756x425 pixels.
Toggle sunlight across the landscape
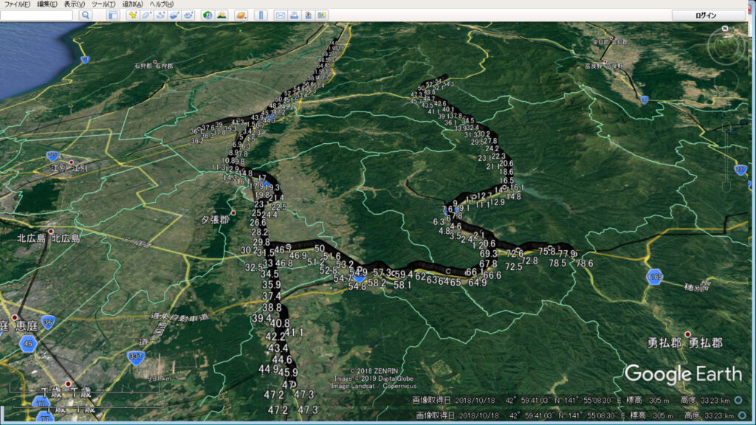click(221, 15)
